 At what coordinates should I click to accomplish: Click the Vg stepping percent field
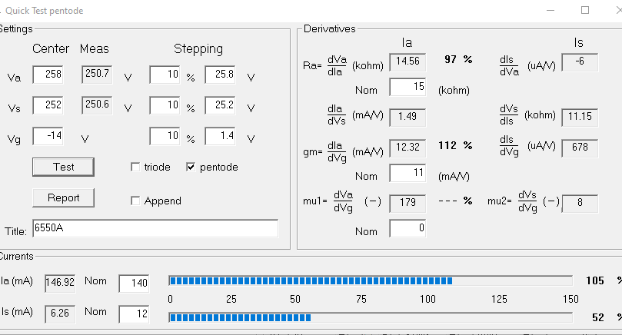click(x=165, y=137)
